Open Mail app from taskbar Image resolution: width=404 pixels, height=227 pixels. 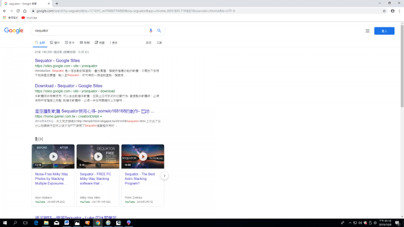pos(57,223)
